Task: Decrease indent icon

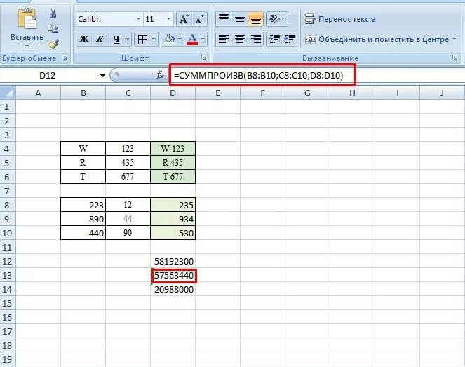Action: point(274,39)
